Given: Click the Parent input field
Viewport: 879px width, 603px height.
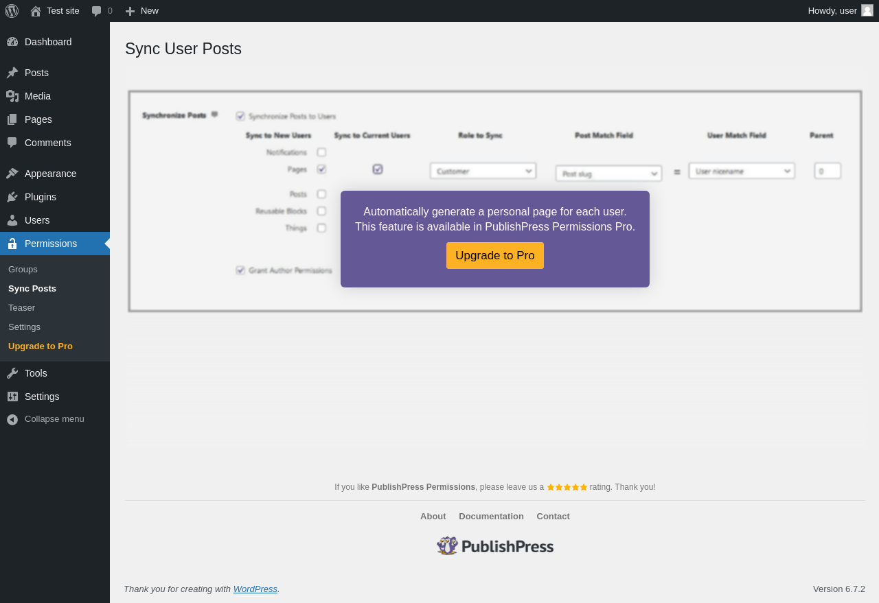Looking at the screenshot, I should tap(827, 171).
